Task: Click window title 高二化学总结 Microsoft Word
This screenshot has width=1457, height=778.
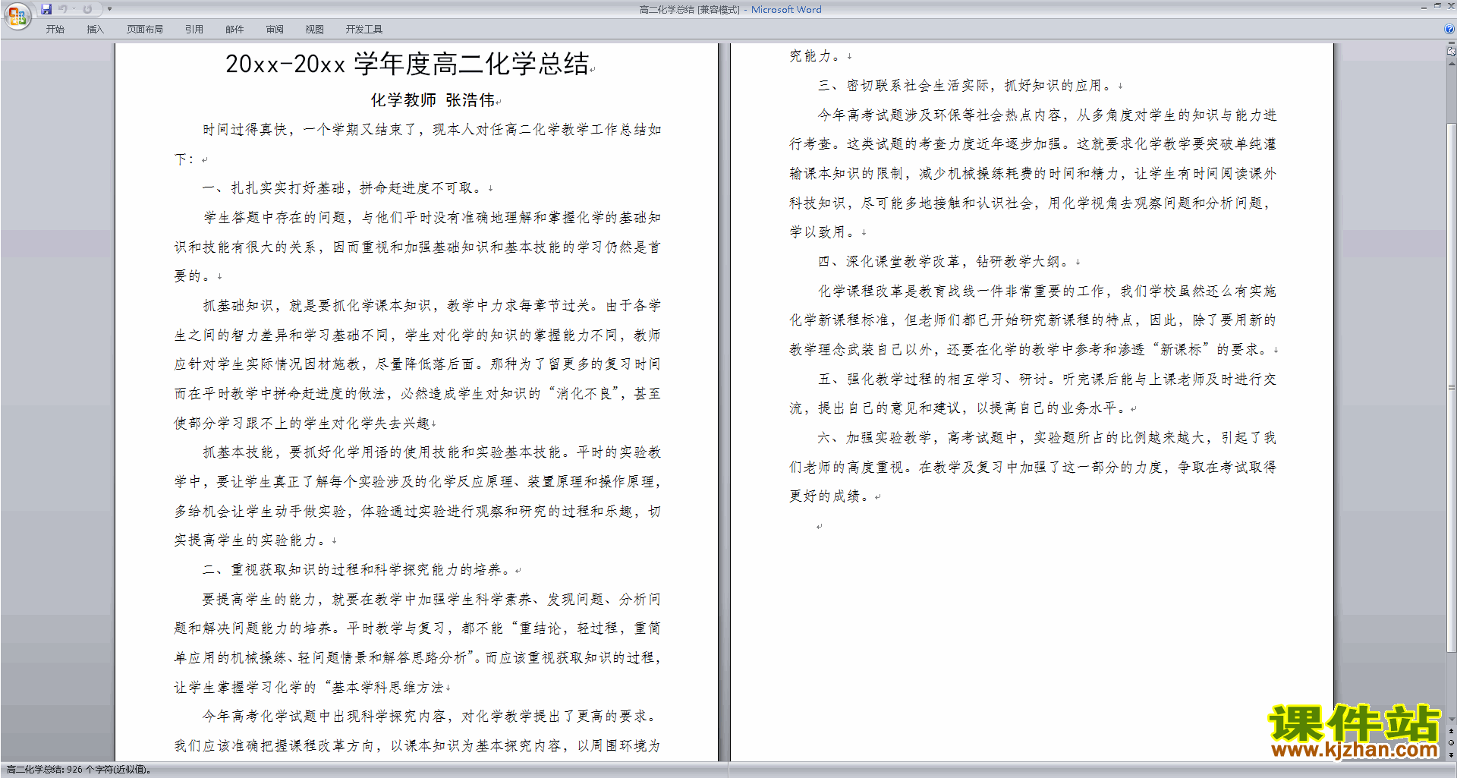Action: 730,9
